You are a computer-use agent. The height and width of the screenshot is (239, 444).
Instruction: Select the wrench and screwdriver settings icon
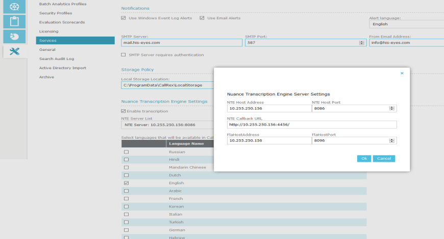[14, 51]
